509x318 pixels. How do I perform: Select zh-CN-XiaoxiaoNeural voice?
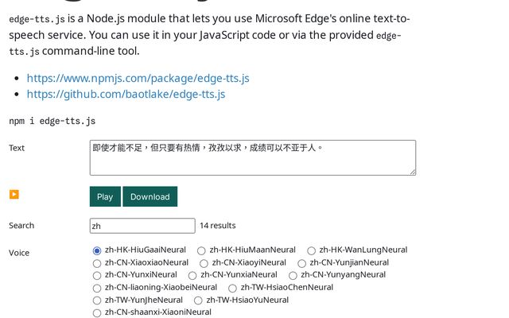tap(97, 263)
